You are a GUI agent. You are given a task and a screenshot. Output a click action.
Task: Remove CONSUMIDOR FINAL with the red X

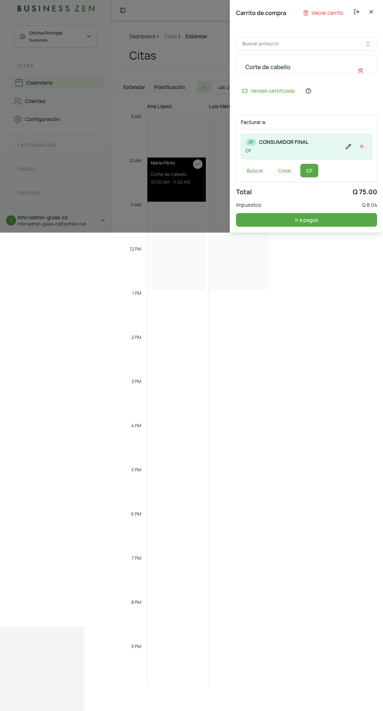point(362,146)
